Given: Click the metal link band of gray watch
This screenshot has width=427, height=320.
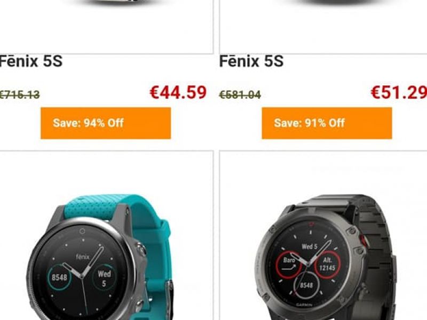Looking at the screenshot, I should click(376, 245).
